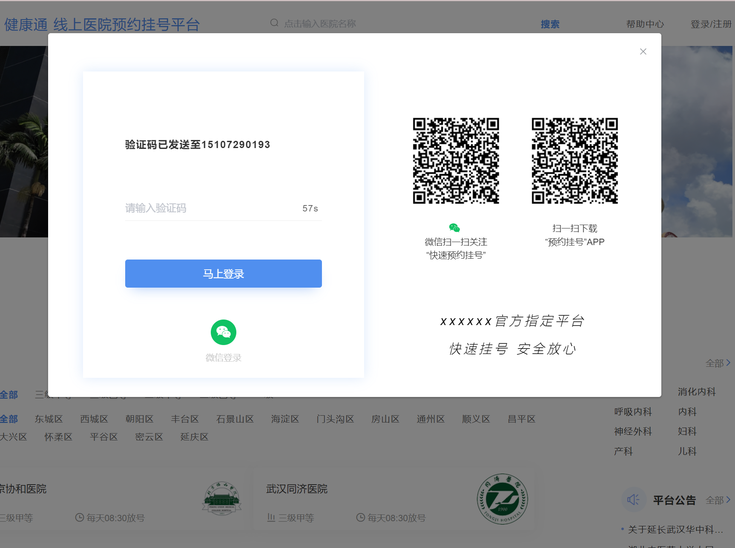This screenshot has height=548, width=735.
Task: Open 神经外科 department
Action: click(633, 431)
